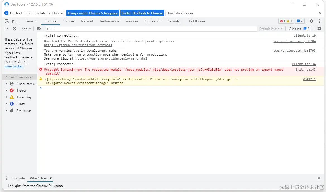
Task: Click the yellow warning count badge
Action: [289, 21]
